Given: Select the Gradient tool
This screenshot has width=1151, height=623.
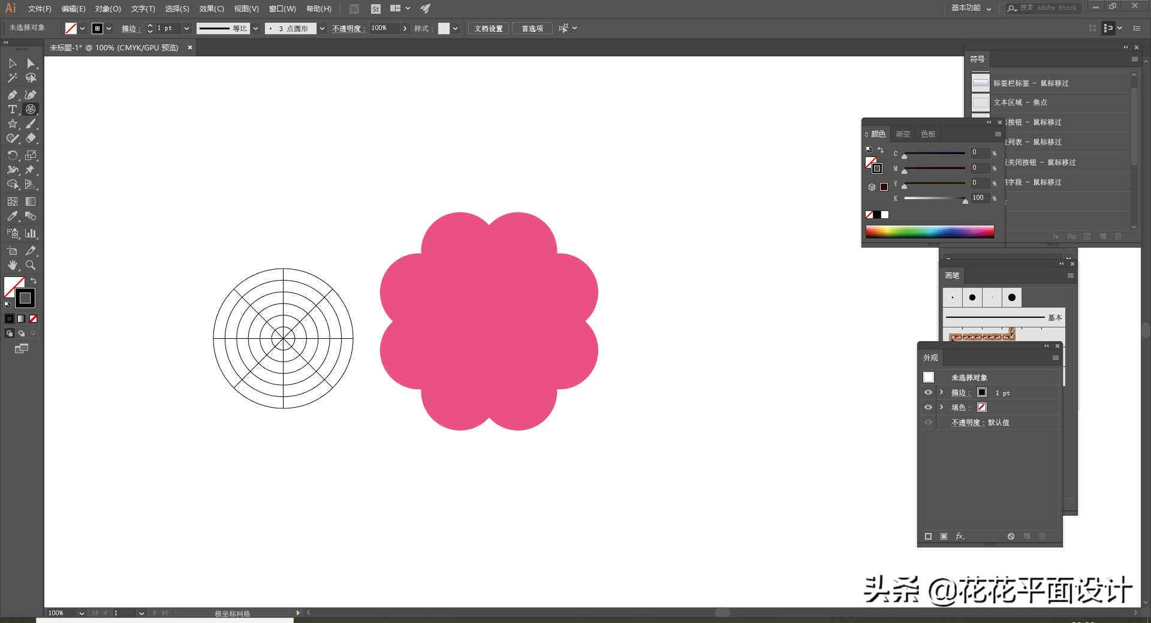Looking at the screenshot, I should pos(31,201).
